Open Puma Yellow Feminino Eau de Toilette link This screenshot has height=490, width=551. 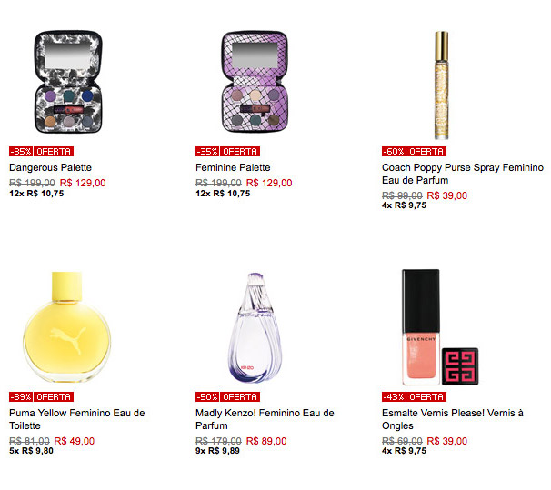click(77, 419)
